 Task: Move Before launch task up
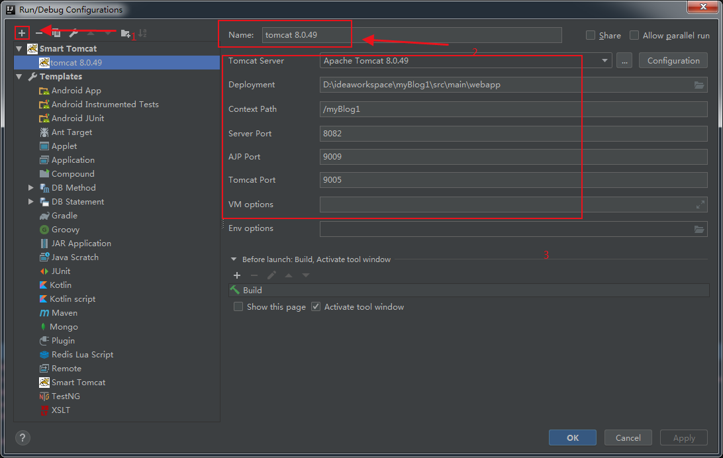coord(289,275)
